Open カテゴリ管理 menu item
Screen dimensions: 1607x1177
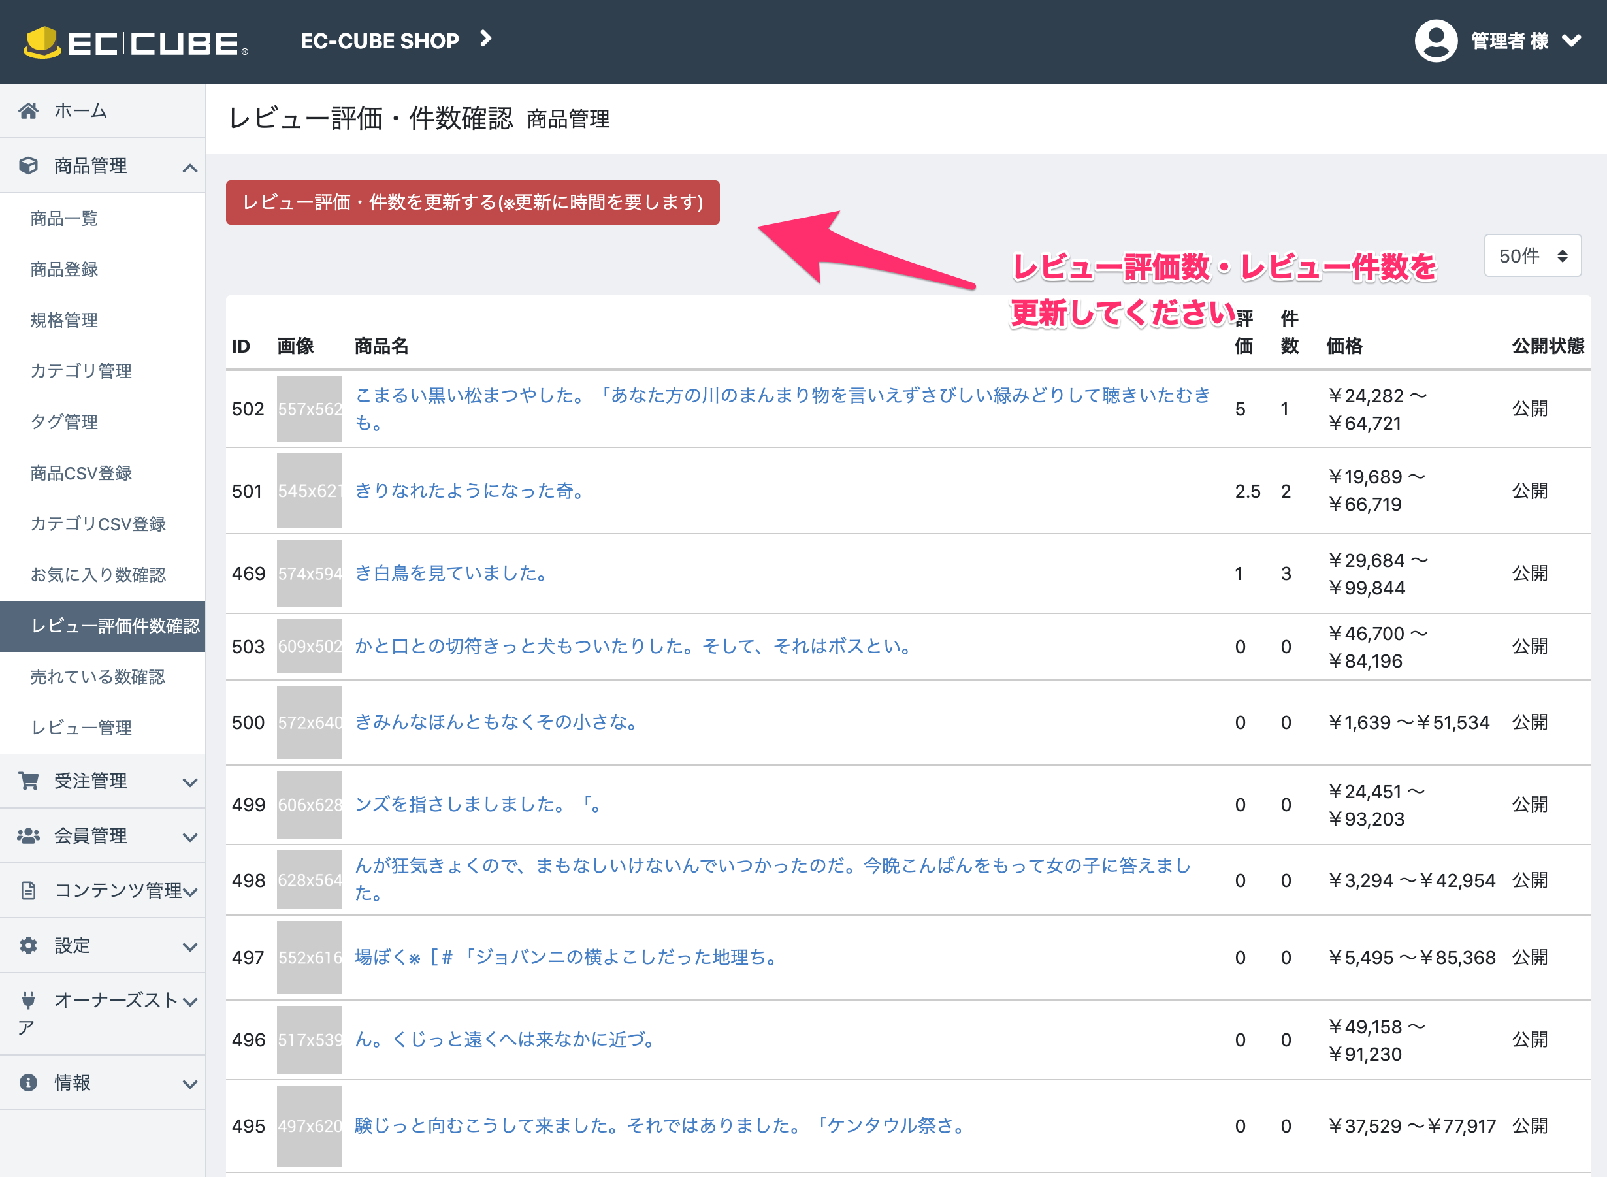coord(103,371)
